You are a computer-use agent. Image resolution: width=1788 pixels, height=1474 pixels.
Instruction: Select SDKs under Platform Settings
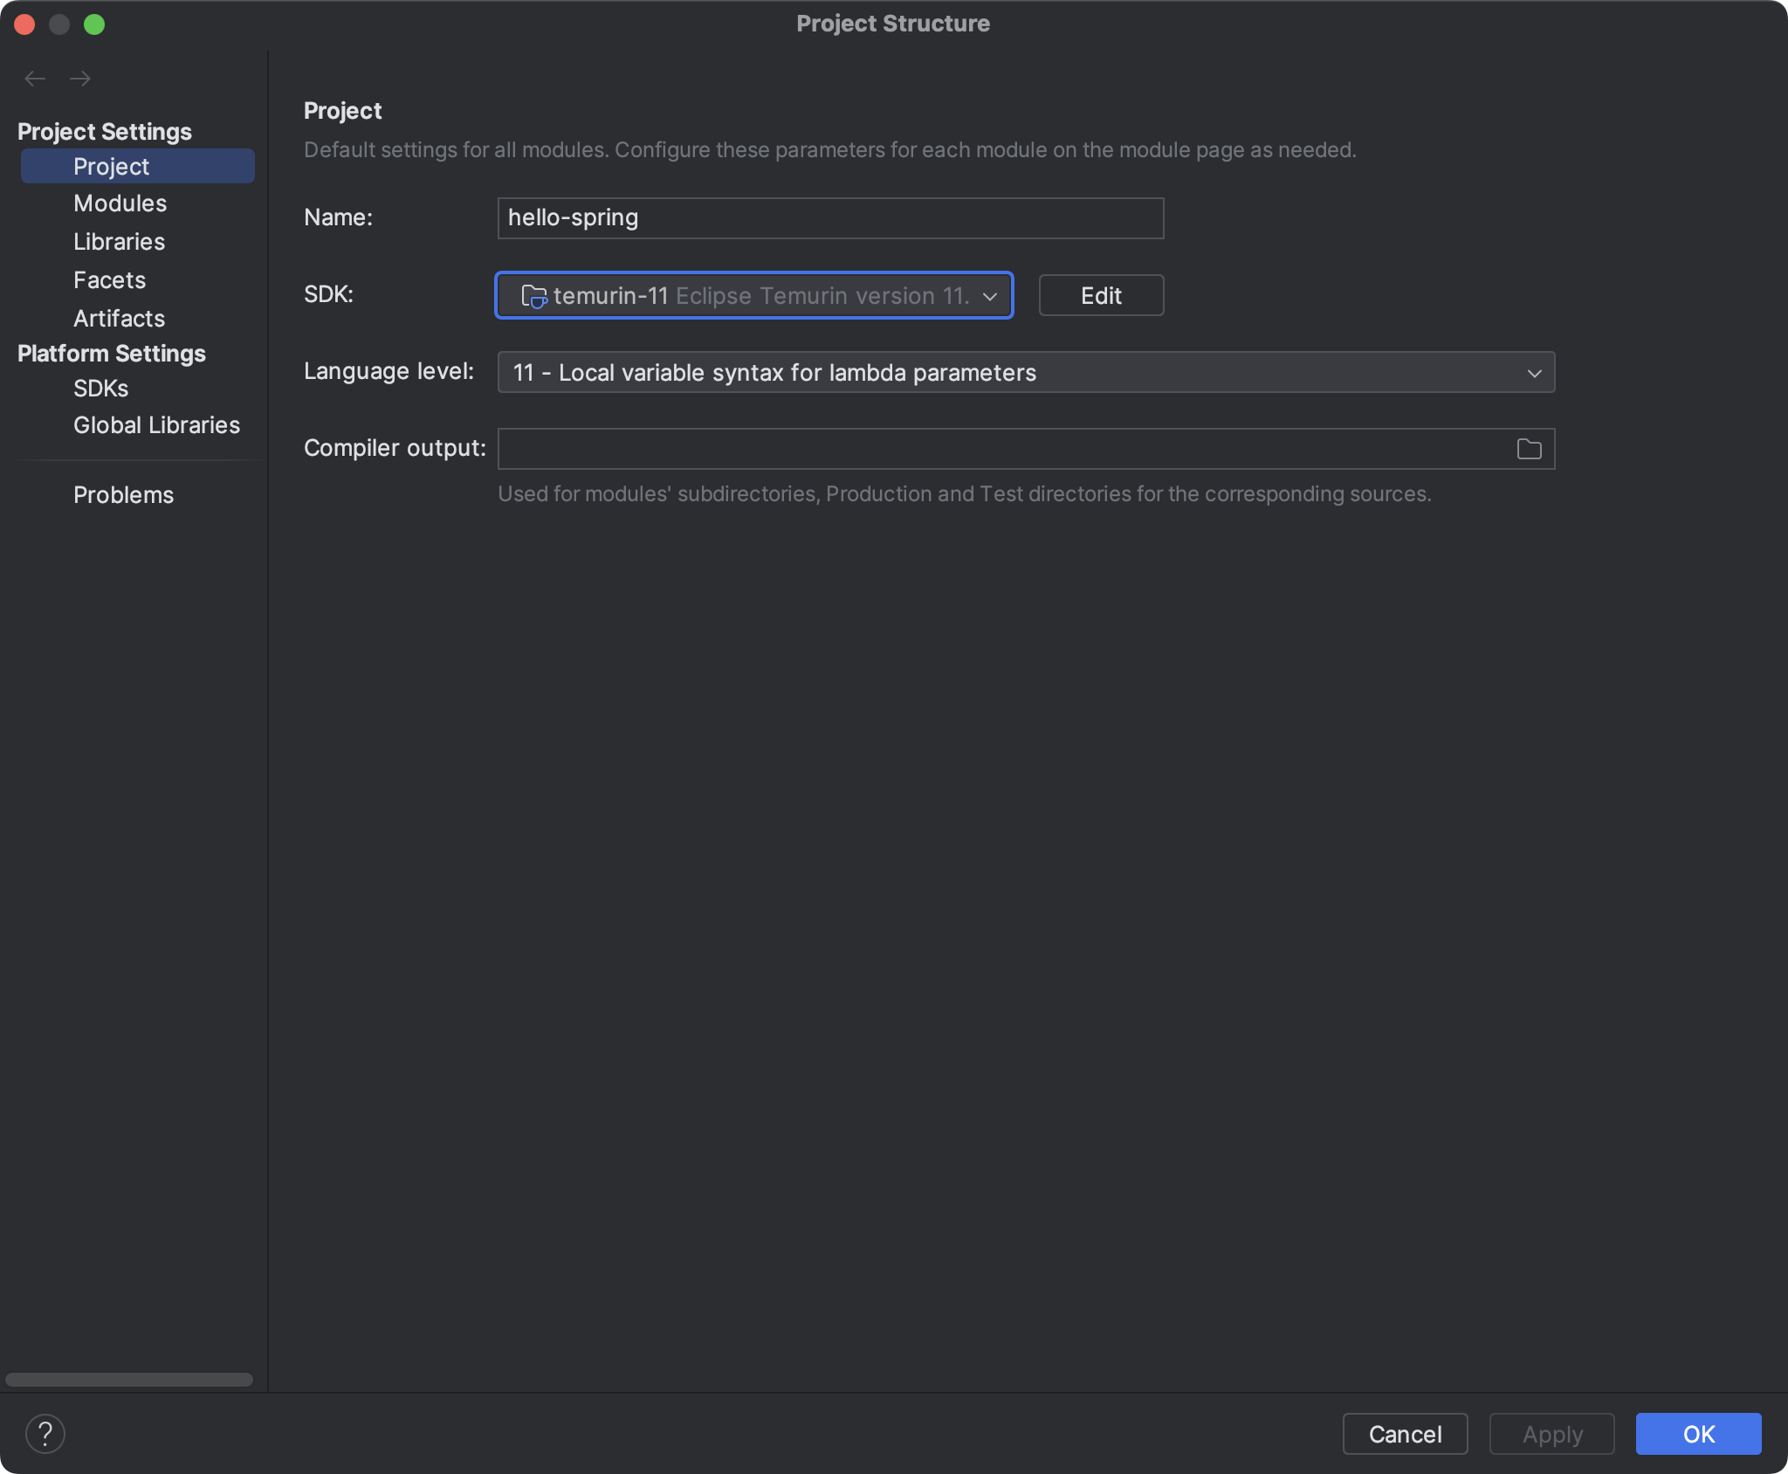[100, 389]
